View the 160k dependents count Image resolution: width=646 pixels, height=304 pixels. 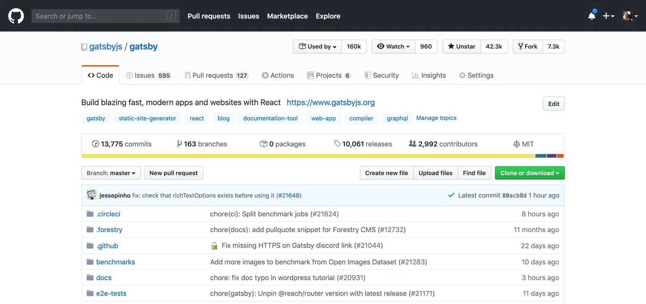tap(354, 46)
